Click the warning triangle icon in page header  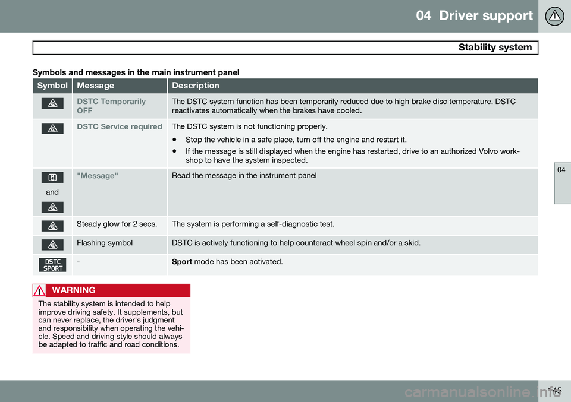point(554,16)
